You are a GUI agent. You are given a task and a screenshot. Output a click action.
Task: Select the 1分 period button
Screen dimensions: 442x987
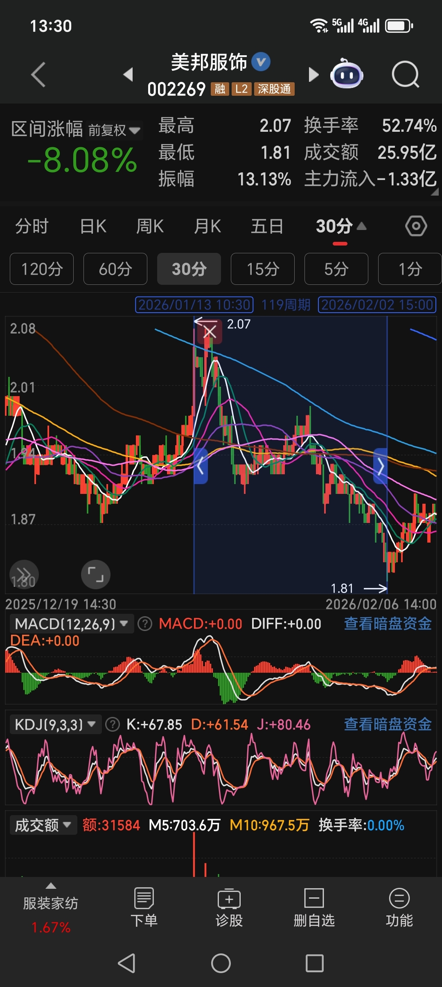[410, 269]
